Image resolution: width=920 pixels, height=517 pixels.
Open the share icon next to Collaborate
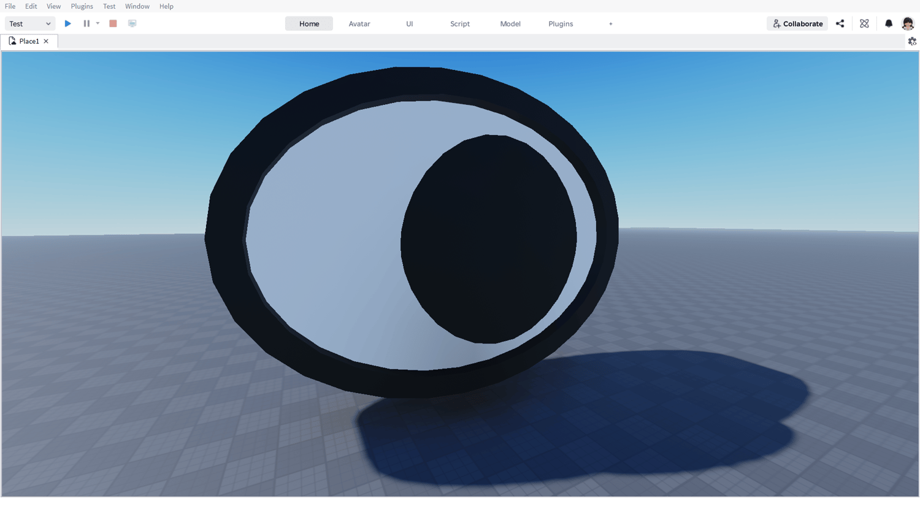pos(840,23)
